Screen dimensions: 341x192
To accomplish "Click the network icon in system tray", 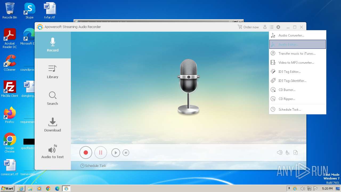I will pyautogui.click(x=309, y=189).
